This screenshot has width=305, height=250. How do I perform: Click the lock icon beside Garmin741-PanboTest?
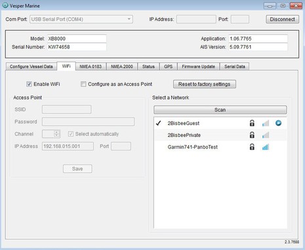point(252,147)
